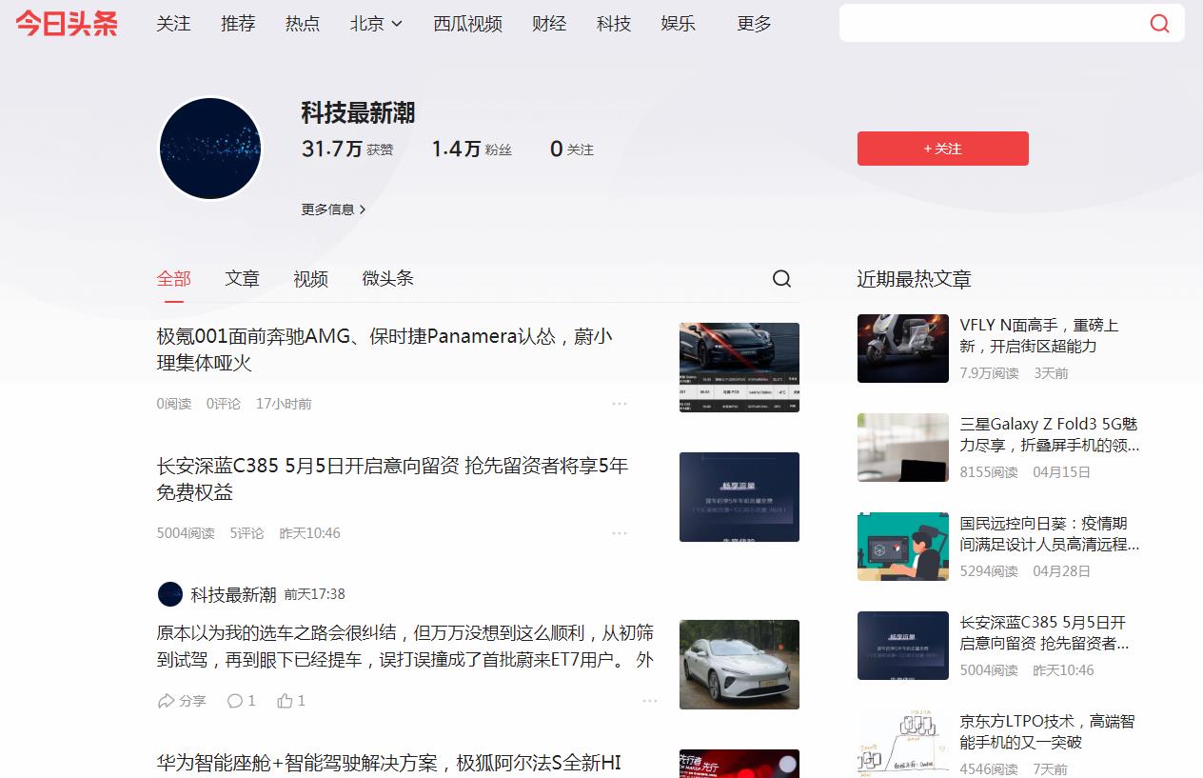
Task: Click the 长安深蓝C385 feed article thumbnail
Action: tap(740, 497)
